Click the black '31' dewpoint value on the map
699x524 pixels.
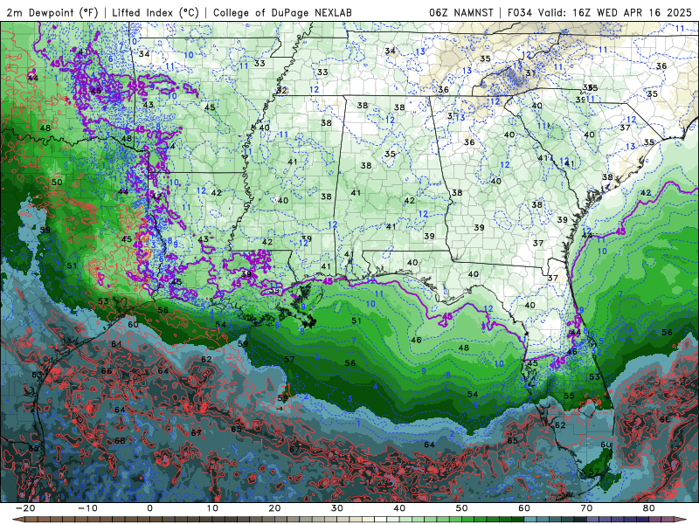tap(530, 73)
